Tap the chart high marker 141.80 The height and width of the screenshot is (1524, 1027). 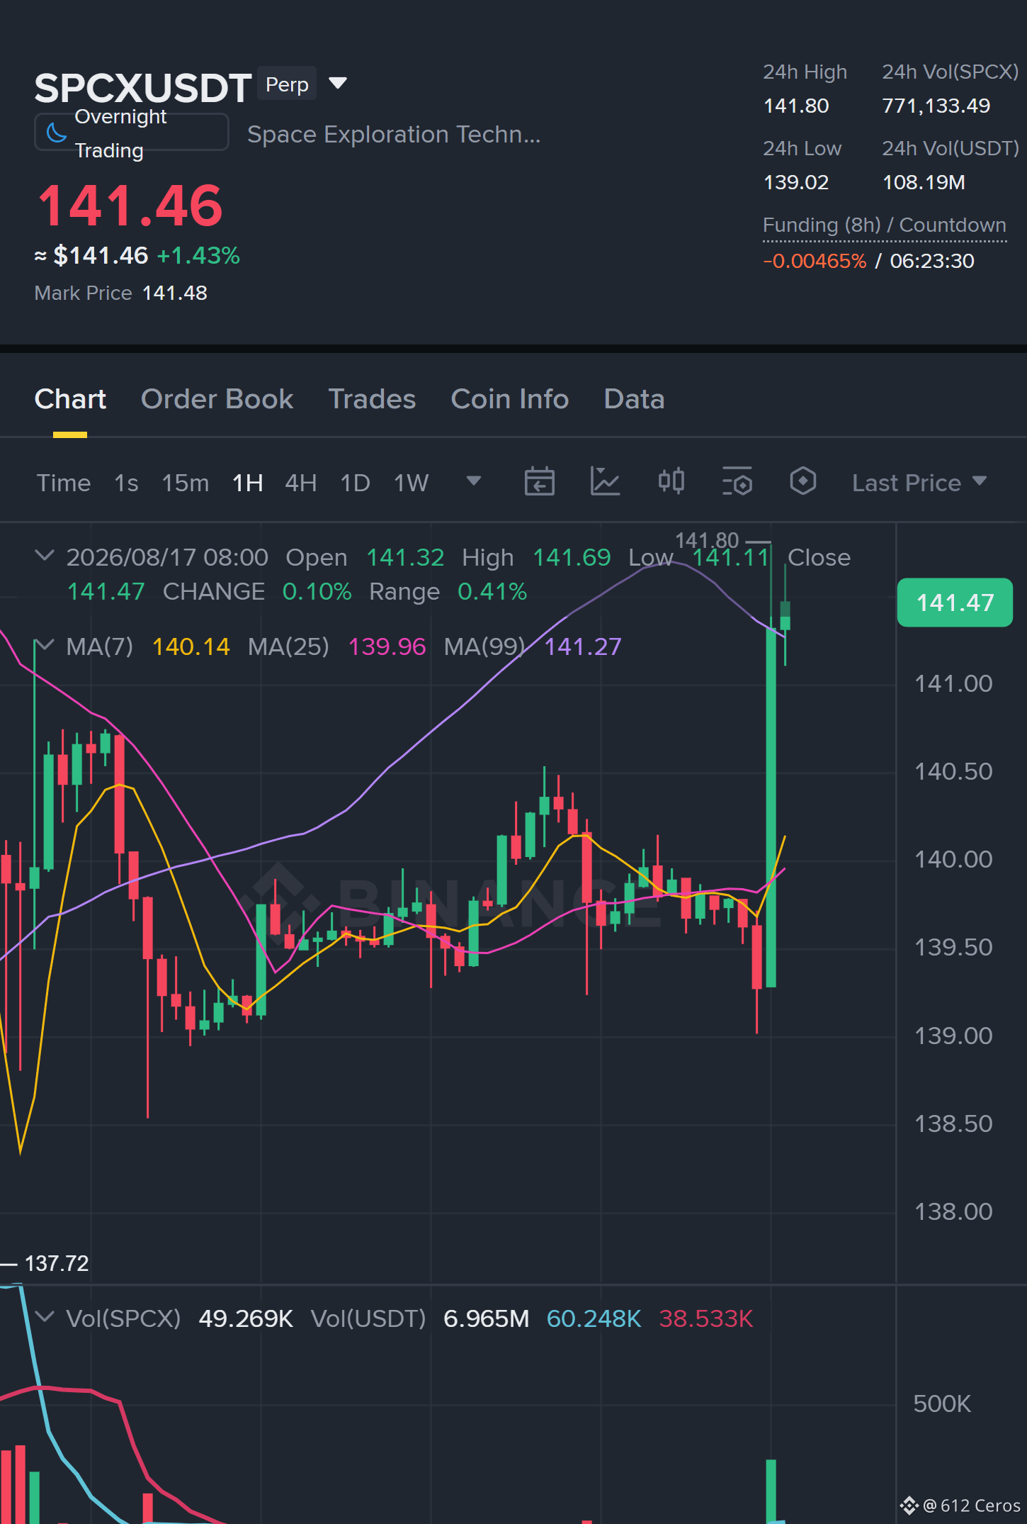coord(707,540)
